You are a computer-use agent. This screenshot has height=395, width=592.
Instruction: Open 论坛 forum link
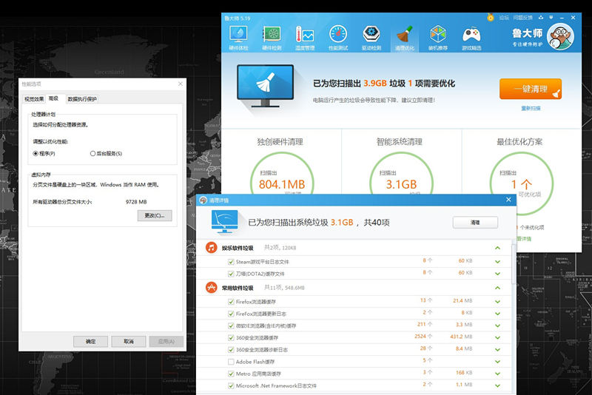[504, 17]
